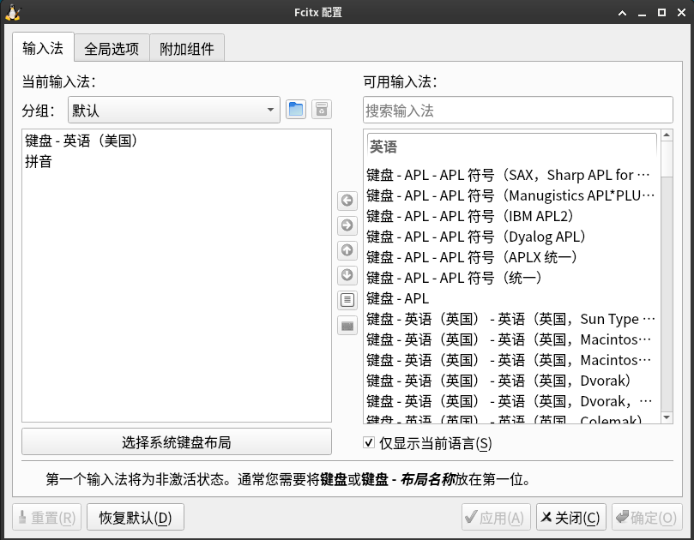The width and height of the screenshot is (694, 540).
Task: Click the 重置(R) button
Action: [x=47, y=517]
